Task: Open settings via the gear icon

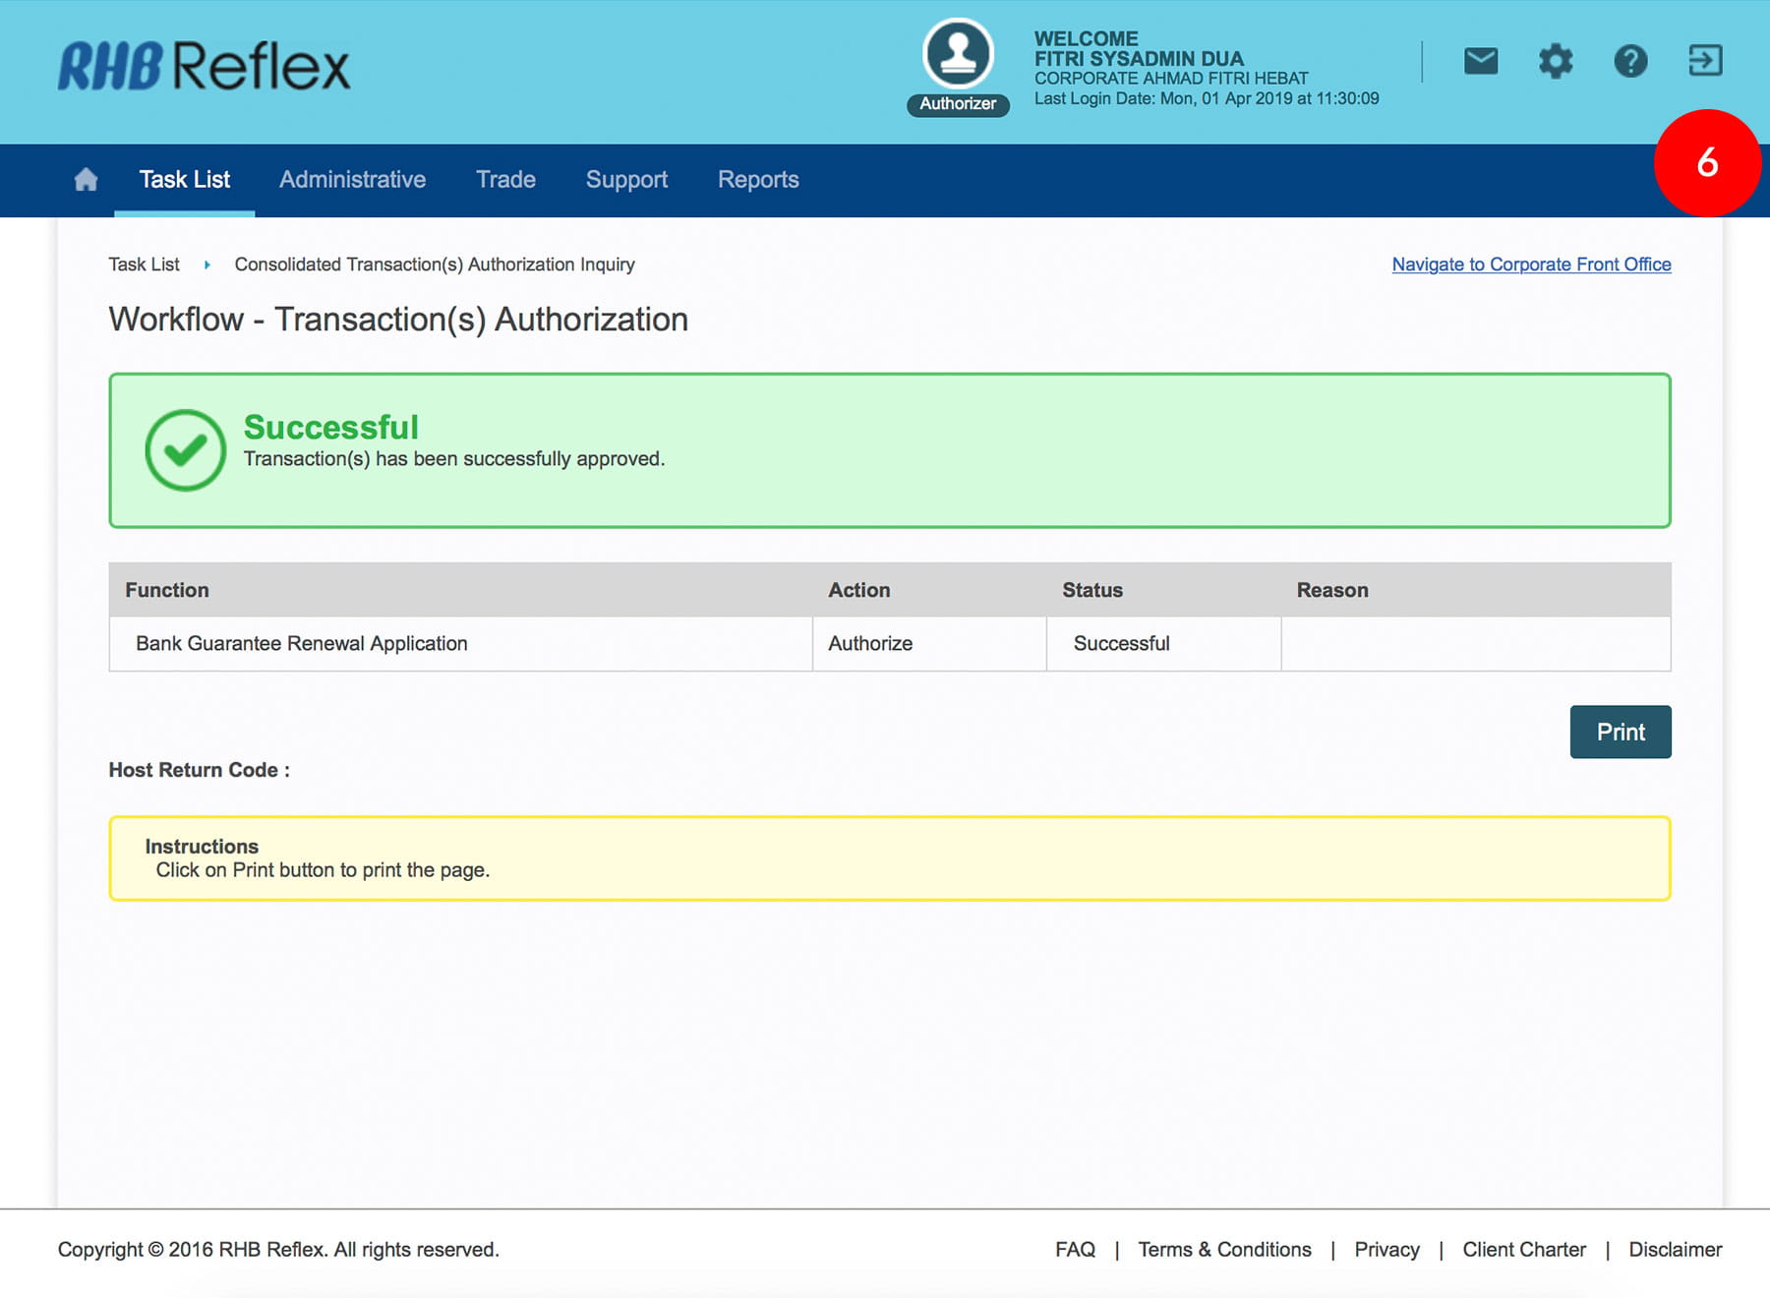Action: click(1555, 61)
